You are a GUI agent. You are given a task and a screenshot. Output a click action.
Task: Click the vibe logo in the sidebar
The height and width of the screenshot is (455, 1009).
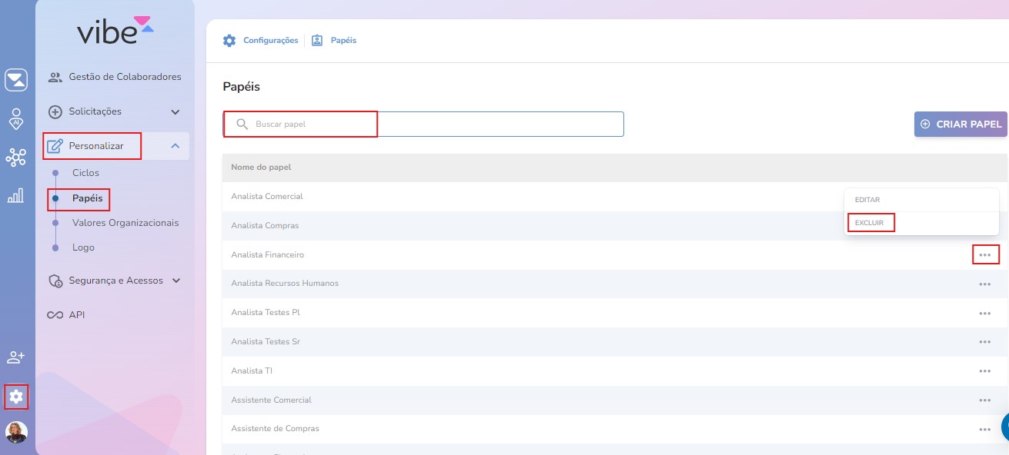(x=115, y=31)
